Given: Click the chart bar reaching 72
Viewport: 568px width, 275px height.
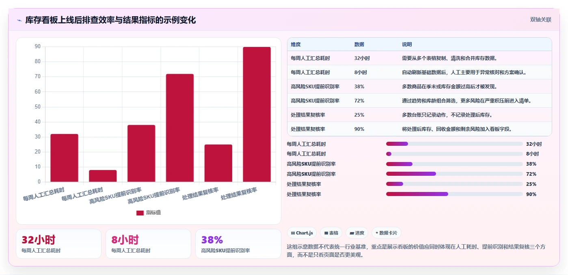Looking at the screenshot, I should (180, 128).
